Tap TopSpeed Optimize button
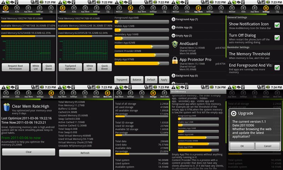 click(x=70, y=67)
